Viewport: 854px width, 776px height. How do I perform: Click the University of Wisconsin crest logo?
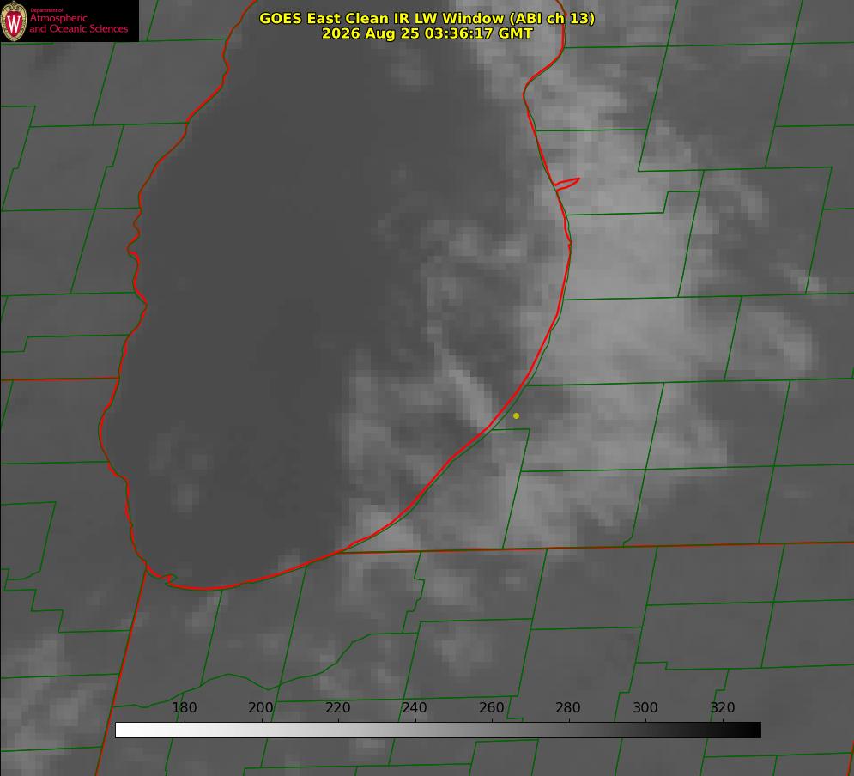click(14, 21)
